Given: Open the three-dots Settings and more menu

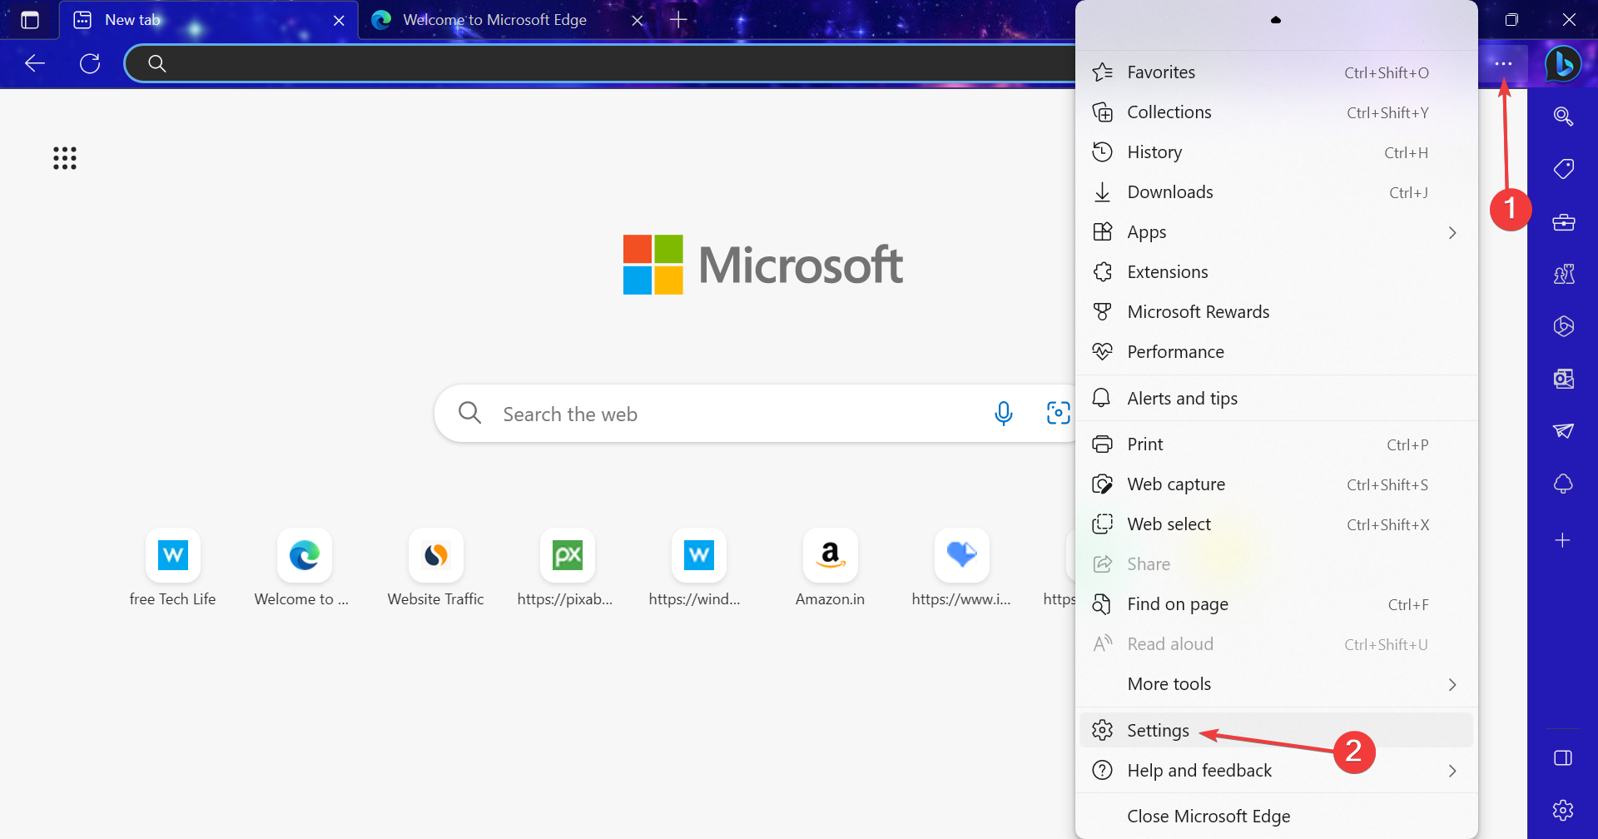Looking at the screenshot, I should tap(1502, 63).
